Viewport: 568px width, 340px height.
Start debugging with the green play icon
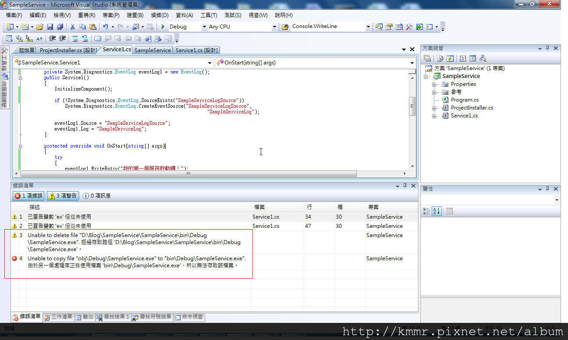pos(163,27)
